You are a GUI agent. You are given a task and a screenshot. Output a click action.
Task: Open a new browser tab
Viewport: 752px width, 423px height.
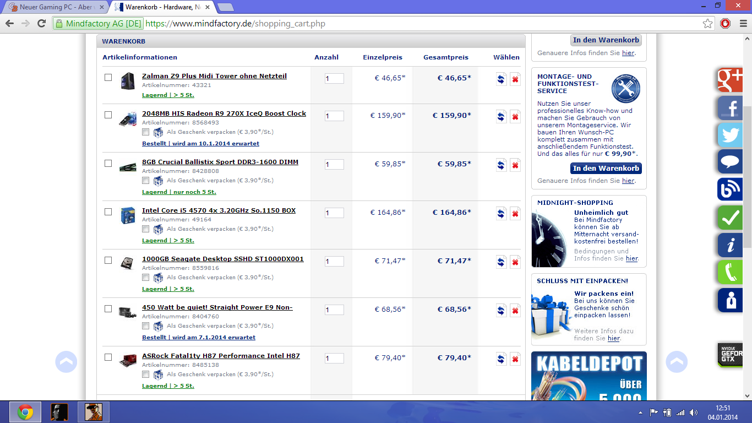pyautogui.click(x=225, y=7)
